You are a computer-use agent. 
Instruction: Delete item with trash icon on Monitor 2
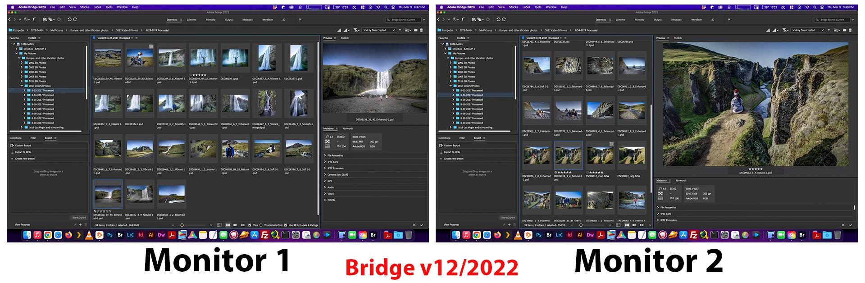851,30
